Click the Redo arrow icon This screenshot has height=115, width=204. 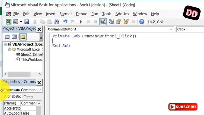pyautogui.click(x=72, y=22)
